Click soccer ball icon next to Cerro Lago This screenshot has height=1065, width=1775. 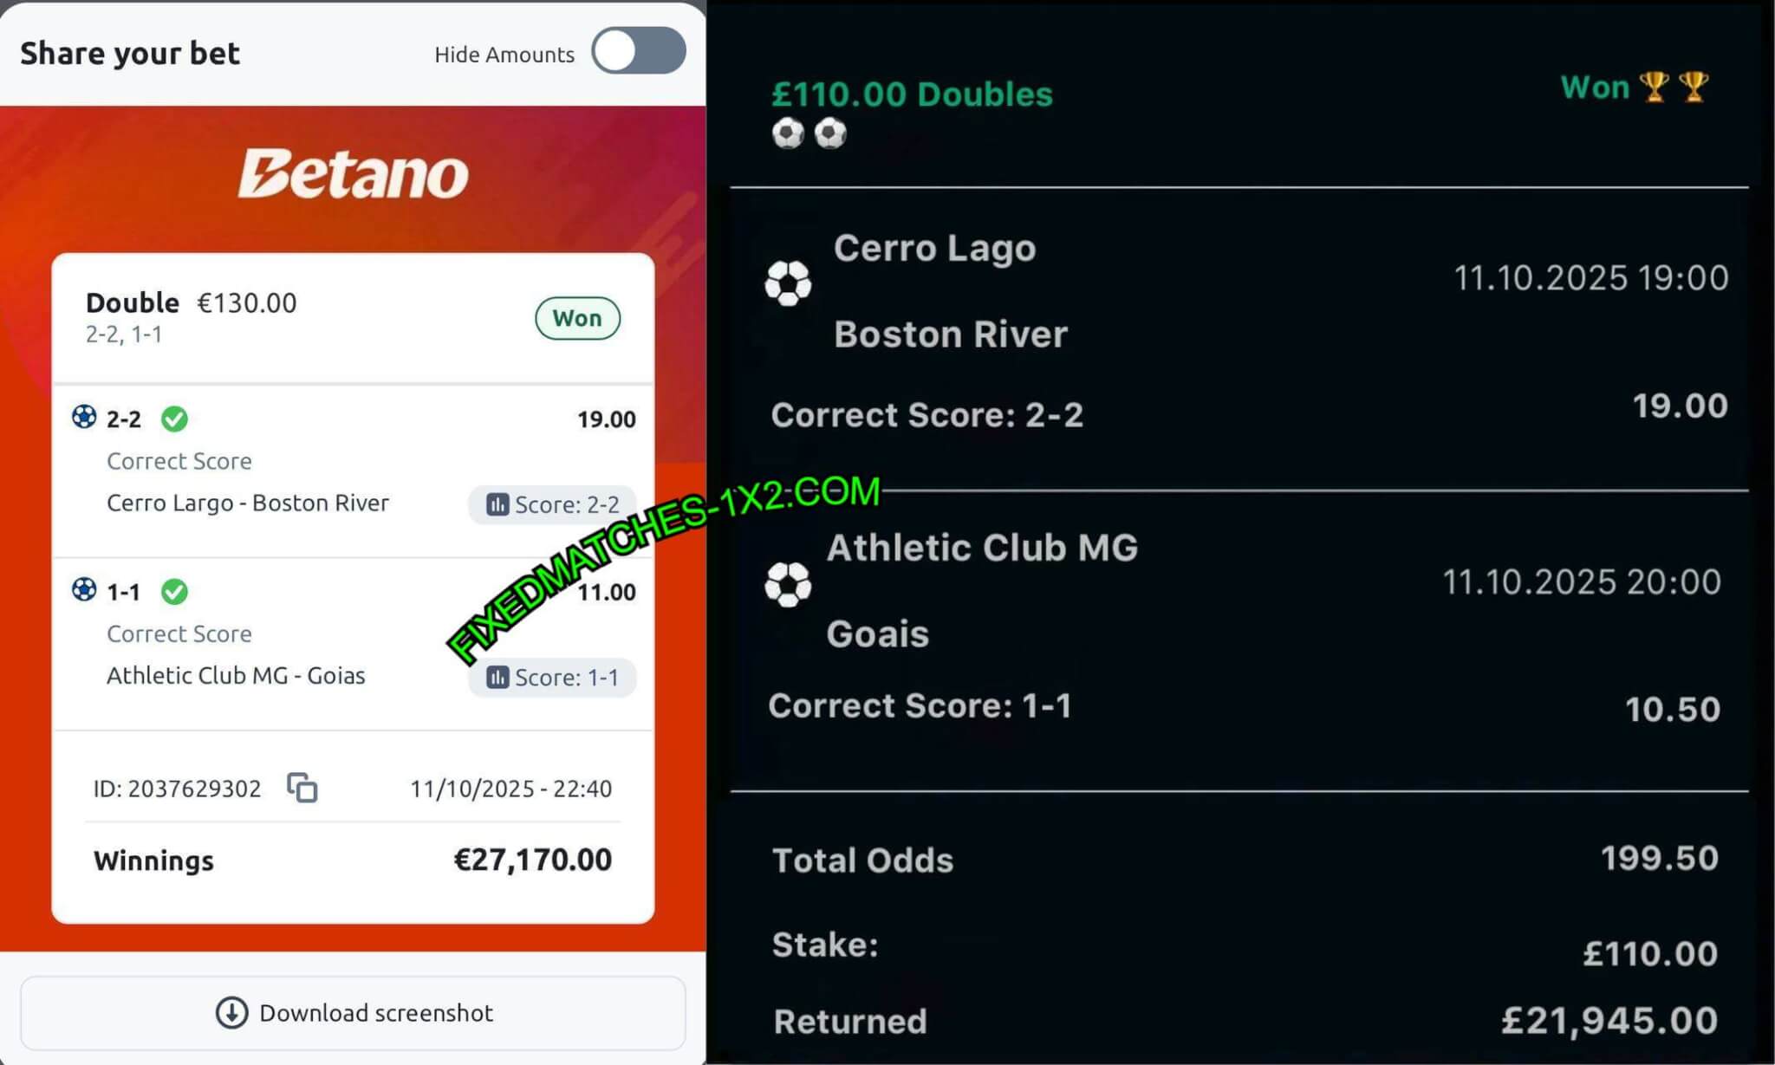tap(788, 283)
